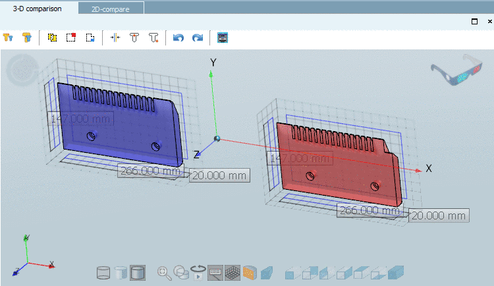
Task: Click the first yellow T-shaped part icon
Action: tap(8, 38)
